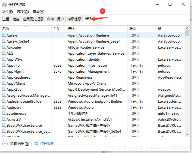Image resolution: width=192 pixels, height=153 pixels.
Task: Click the gear icon next to 打开服务
Action: pyautogui.click(x=36, y=144)
